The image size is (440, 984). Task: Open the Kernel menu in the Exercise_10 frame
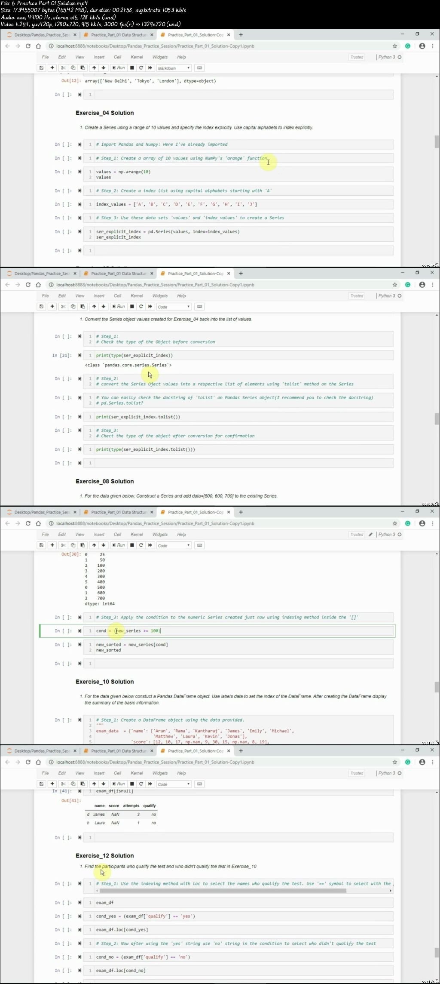pos(137,535)
